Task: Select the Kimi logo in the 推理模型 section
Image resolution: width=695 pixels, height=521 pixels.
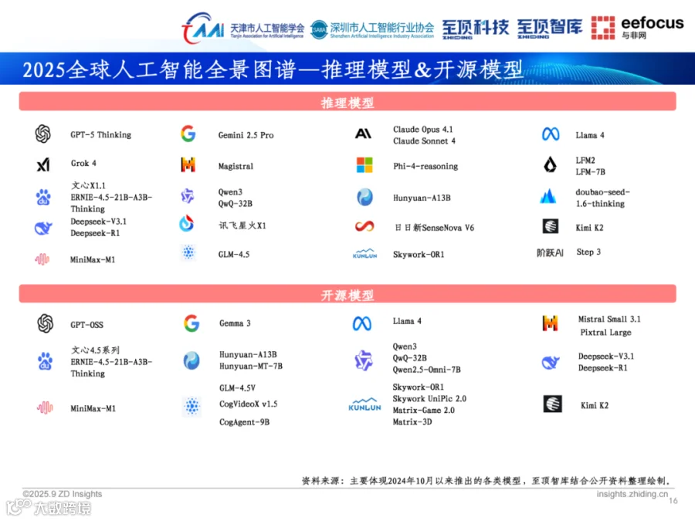Action: pyautogui.click(x=551, y=226)
